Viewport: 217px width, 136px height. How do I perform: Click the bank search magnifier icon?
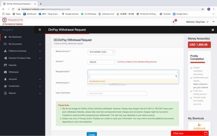tap(176, 76)
